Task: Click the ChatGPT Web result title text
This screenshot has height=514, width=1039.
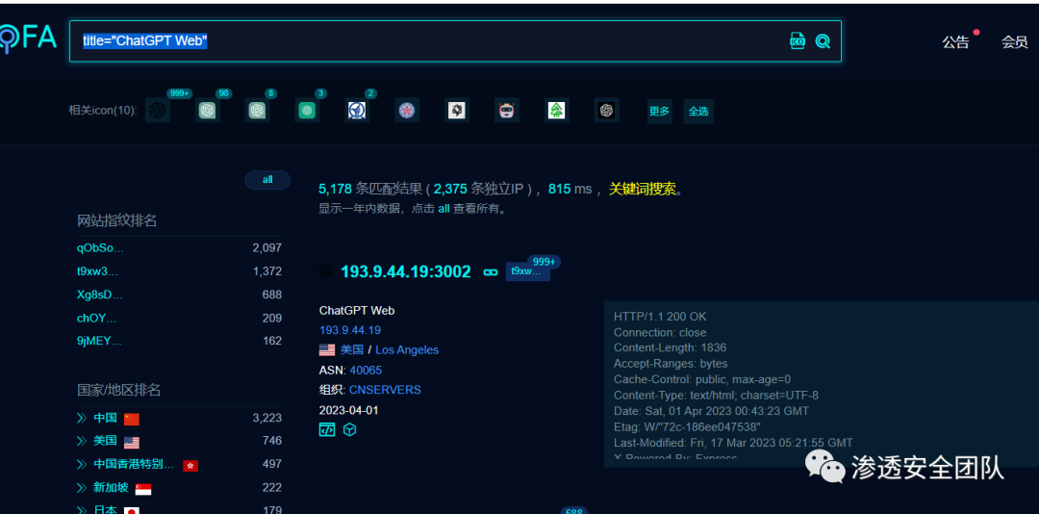Action: (357, 310)
